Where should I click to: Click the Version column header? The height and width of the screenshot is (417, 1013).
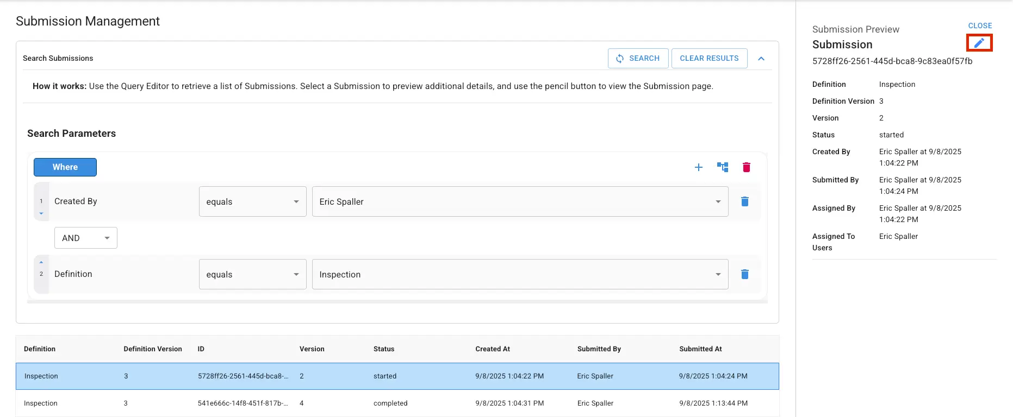[x=312, y=349]
